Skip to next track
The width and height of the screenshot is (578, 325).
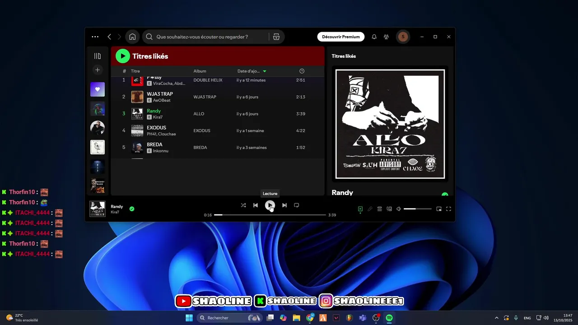pyautogui.click(x=284, y=205)
